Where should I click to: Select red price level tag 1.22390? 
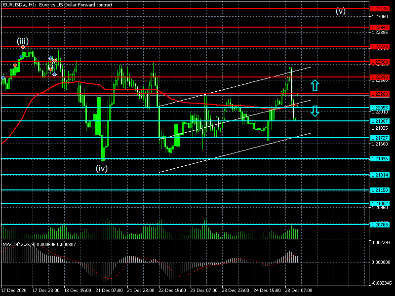tap(380, 77)
